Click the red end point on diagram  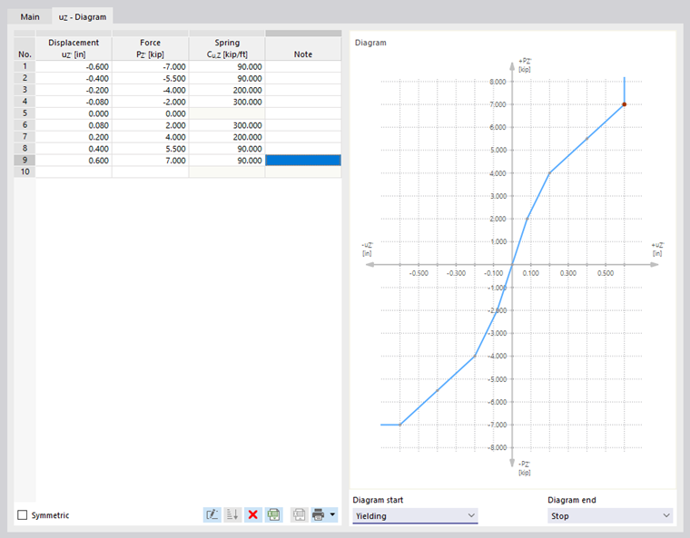pos(624,104)
